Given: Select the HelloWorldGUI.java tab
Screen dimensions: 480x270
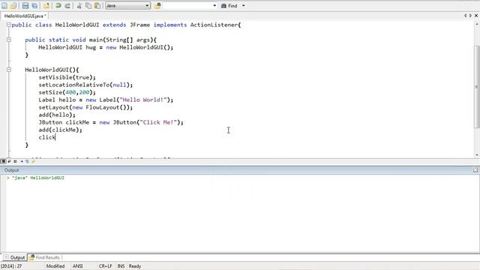Looking at the screenshot, I should 25,16.
